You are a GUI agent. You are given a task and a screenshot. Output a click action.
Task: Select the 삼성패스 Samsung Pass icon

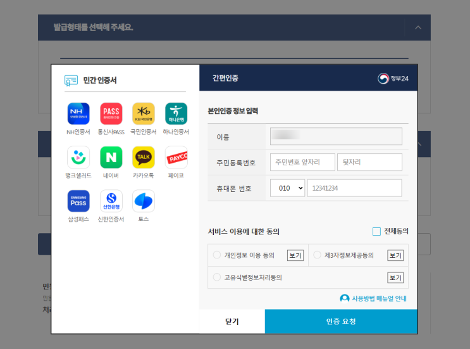pos(78,201)
